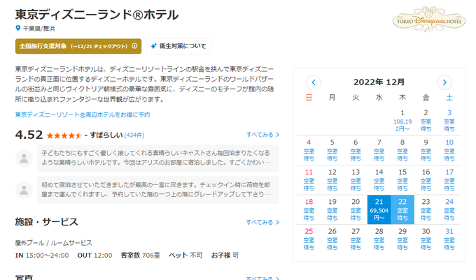This screenshot has width=476, height=280.
Task: Select December 2 in calendar
Action: click(x=426, y=121)
